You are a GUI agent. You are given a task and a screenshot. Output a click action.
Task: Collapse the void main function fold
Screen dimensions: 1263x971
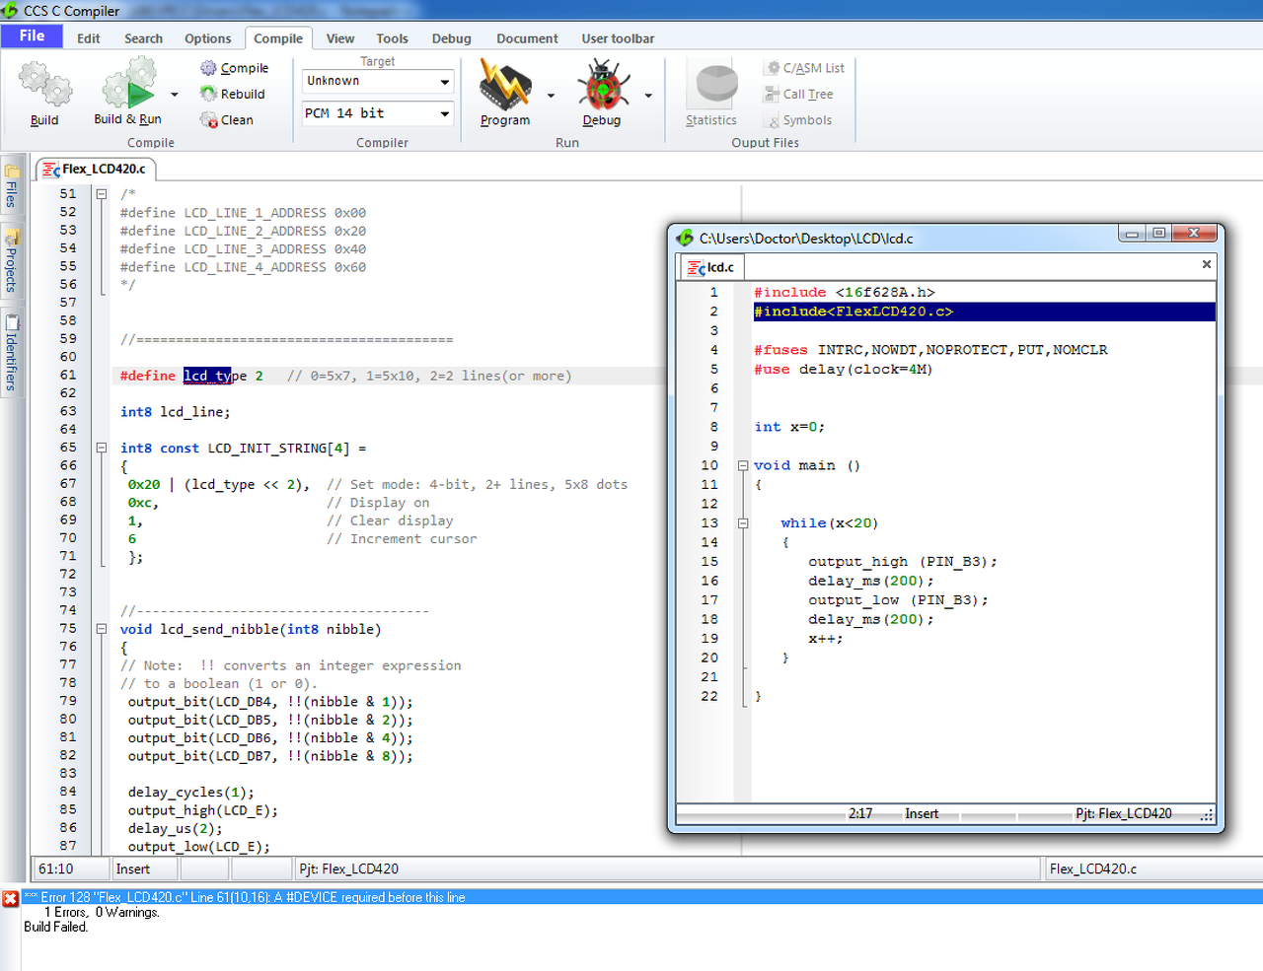743,466
